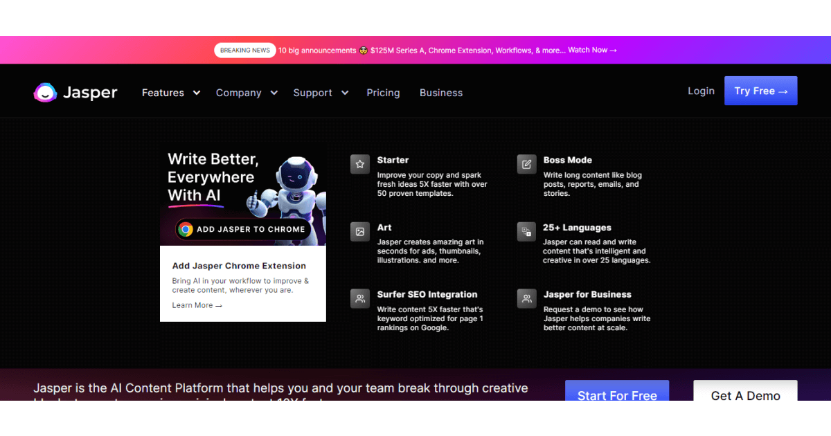
Task: Click the Jasper for Business people icon
Action: (x=526, y=298)
